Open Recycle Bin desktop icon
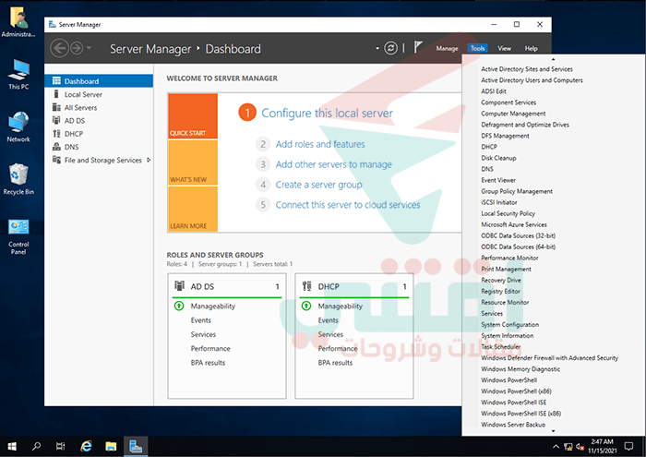Image resolution: width=646 pixels, height=457 pixels. pos(18,179)
